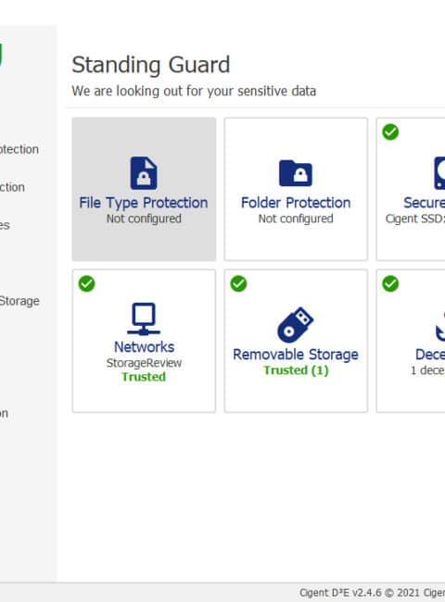Click the Networks computer icon

click(x=144, y=319)
